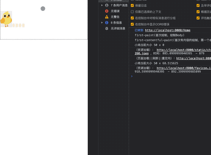Click the blue info icon for 8 条信息

pyautogui.click(x=107, y=23)
